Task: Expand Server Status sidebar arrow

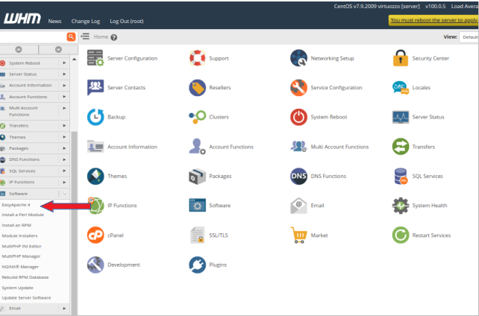Action: point(64,74)
